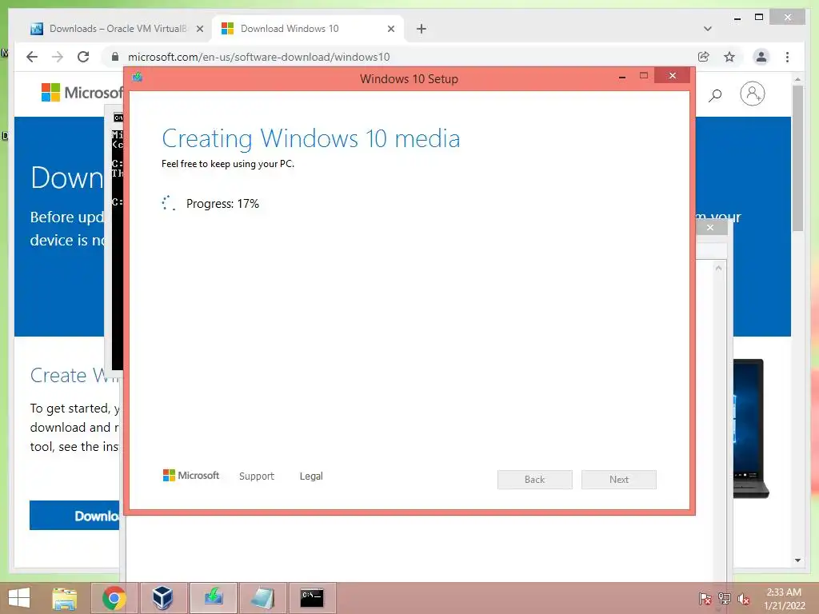The width and height of the screenshot is (819, 614).
Task: Click the page scroll down arrow
Action: (x=797, y=560)
